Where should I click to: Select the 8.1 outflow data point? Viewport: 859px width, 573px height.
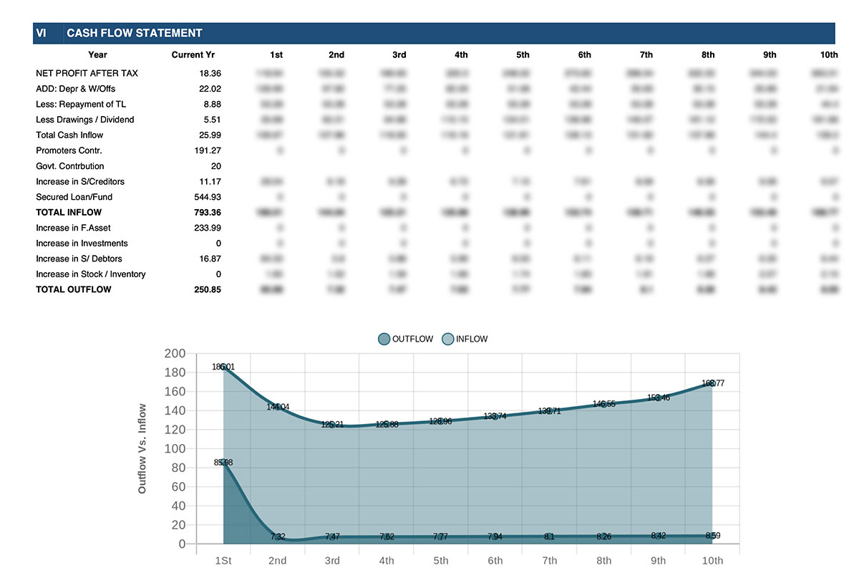550,536
